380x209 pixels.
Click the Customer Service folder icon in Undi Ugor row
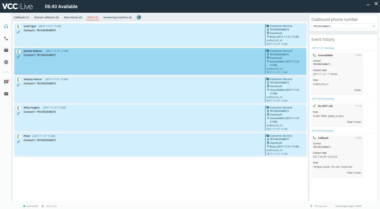click(x=268, y=26)
